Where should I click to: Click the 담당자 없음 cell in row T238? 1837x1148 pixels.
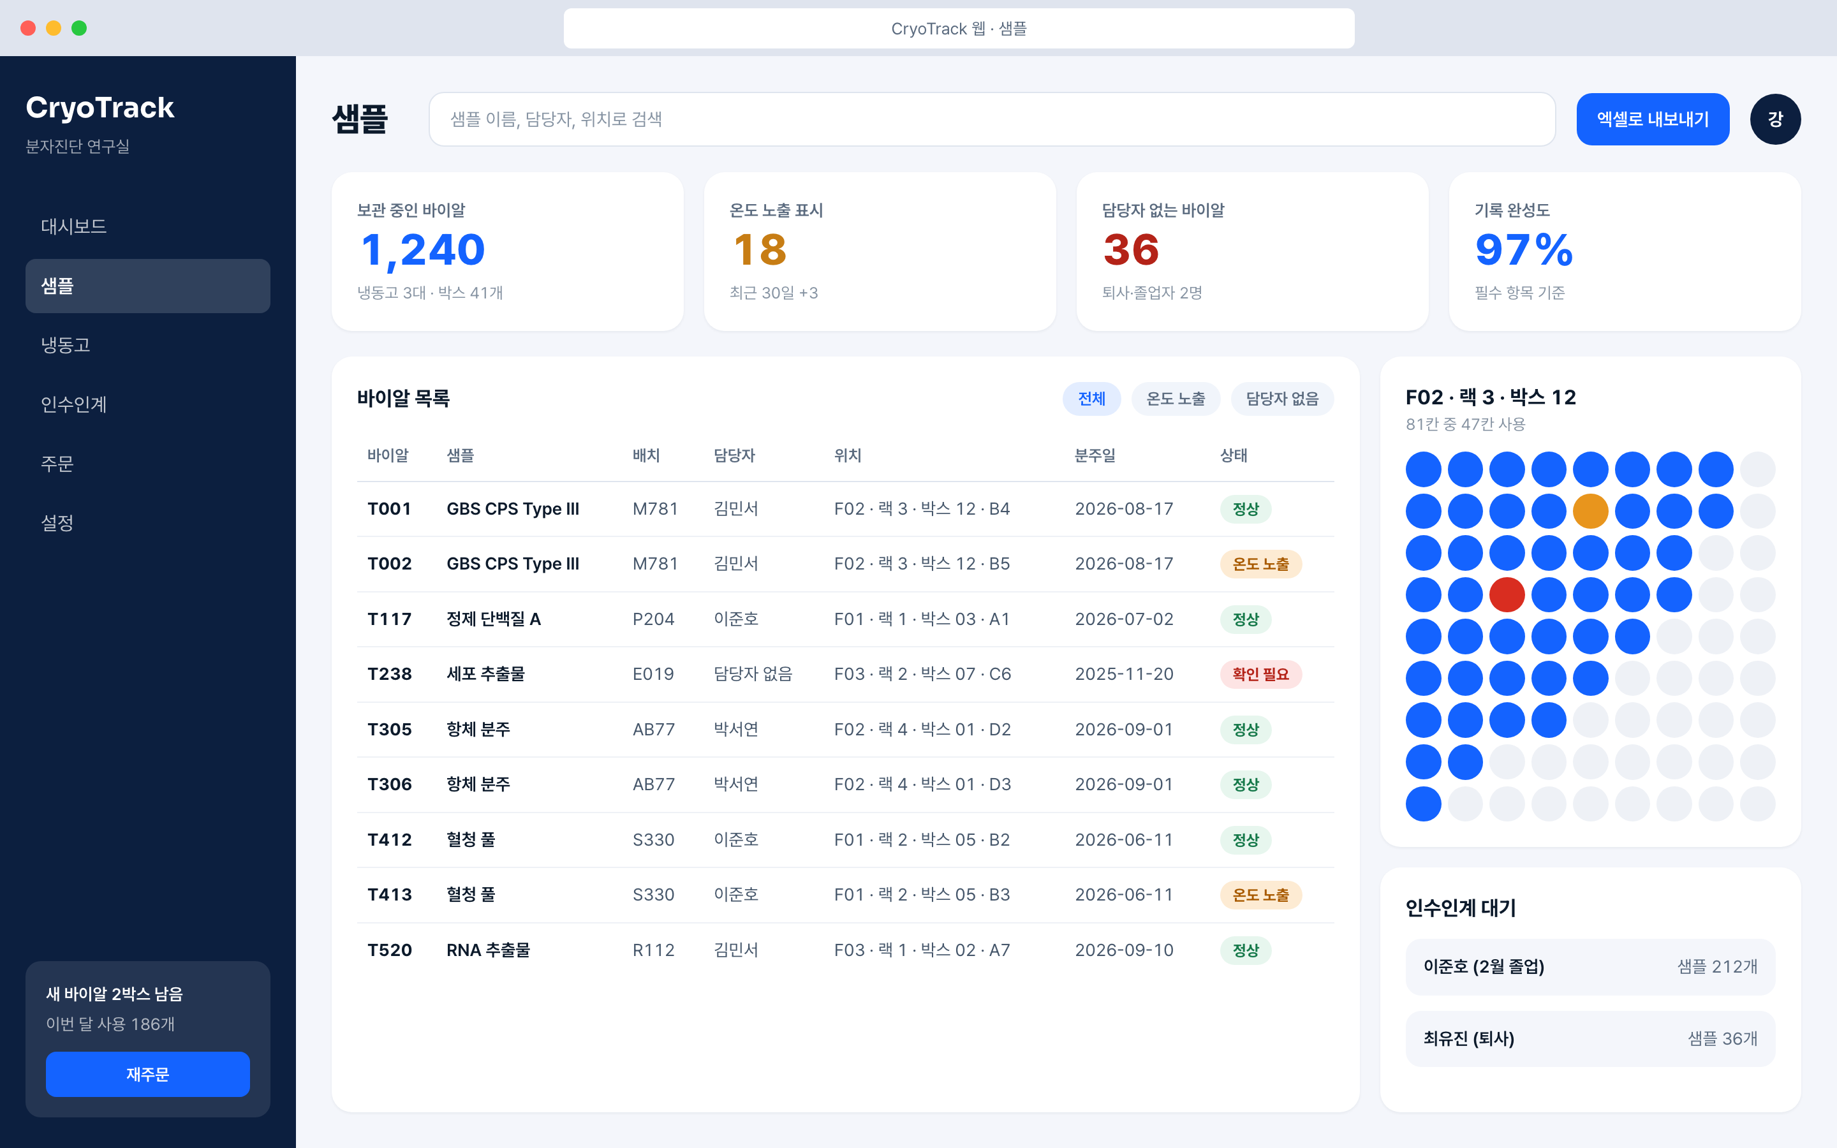point(752,674)
